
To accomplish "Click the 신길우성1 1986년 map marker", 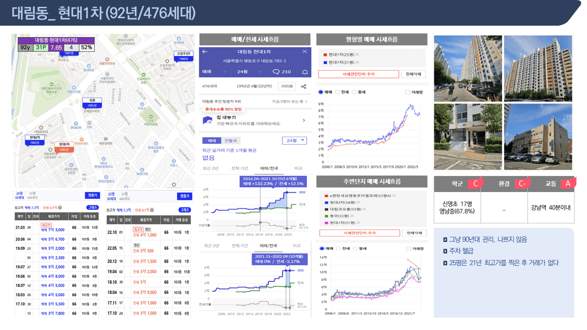I will pyautogui.click(x=183, y=56).
